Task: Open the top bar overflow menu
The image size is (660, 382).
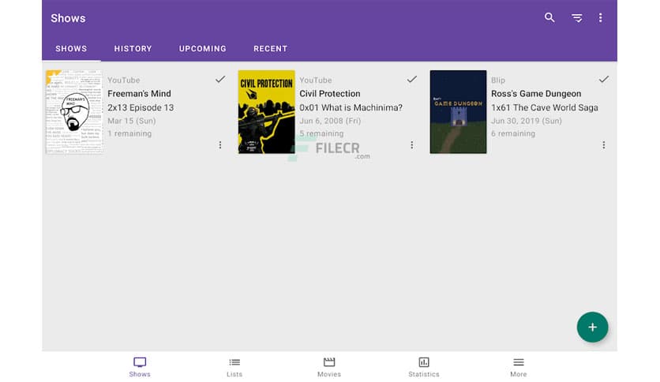Action: 600,17
